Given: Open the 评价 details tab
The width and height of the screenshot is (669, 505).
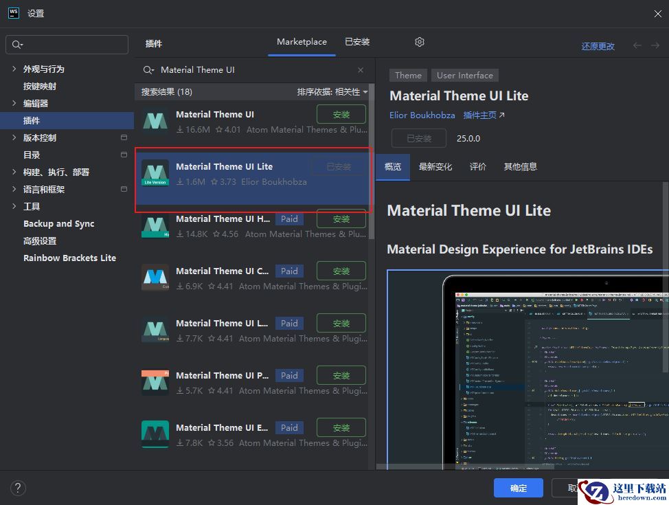Looking at the screenshot, I should pyautogui.click(x=478, y=166).
